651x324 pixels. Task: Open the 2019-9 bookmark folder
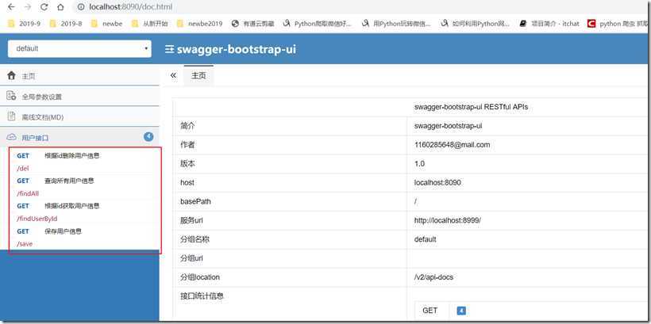pos(25,24)
